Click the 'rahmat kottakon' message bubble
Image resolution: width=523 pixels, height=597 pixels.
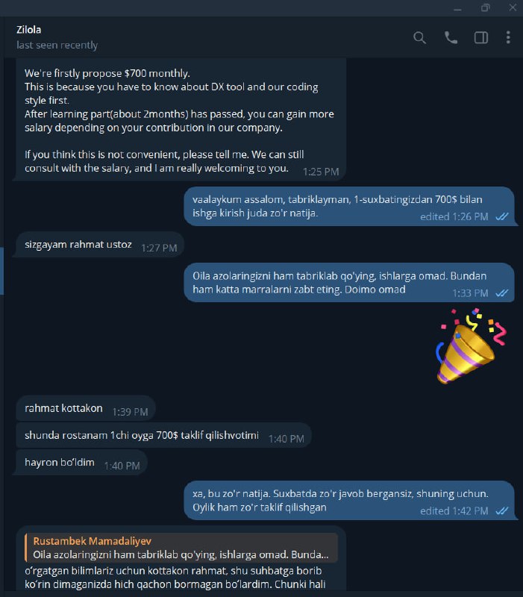(x=86, y=408)
